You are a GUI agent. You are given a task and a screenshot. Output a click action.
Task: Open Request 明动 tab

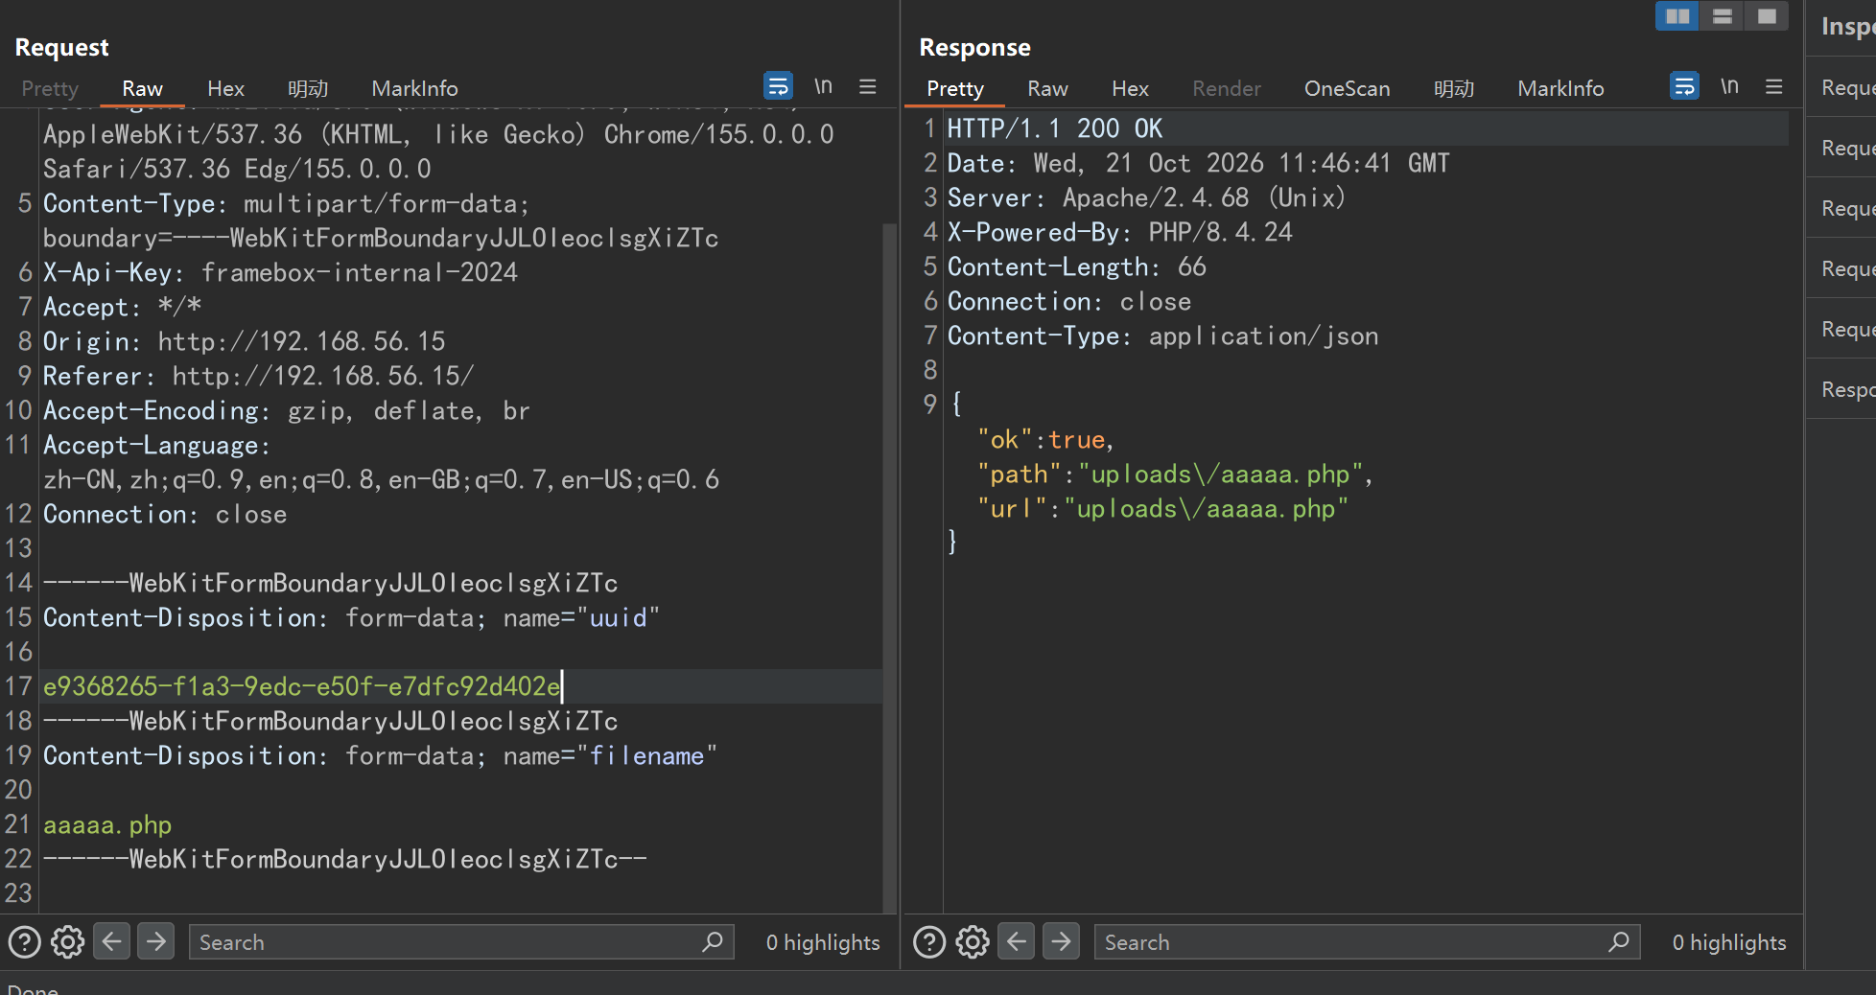pyautogui.click(x=308, y=88)
